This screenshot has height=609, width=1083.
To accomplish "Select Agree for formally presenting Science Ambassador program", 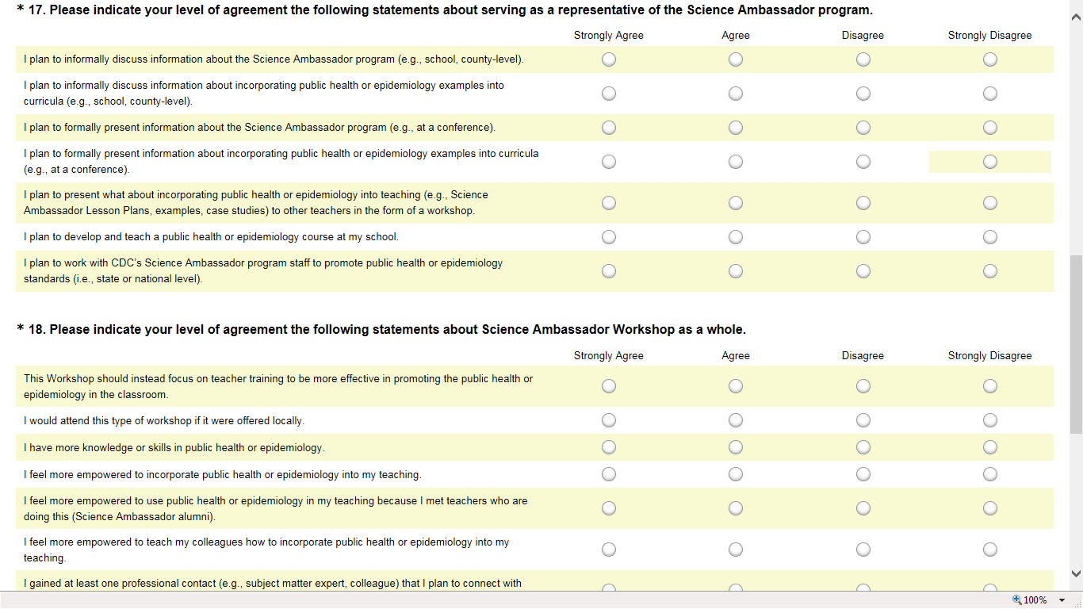I will [736, 128].
